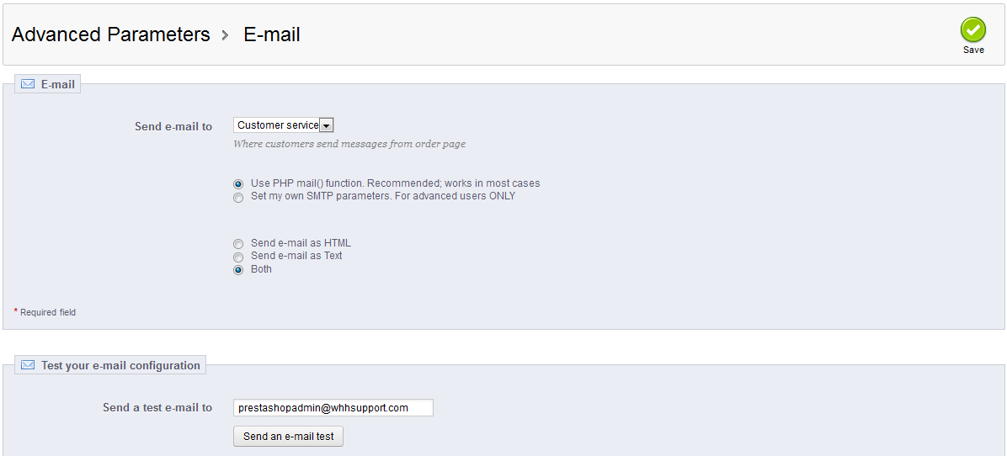Click Test your e-mail configuration legend
This screenshot has height=456, width=1007.
coord(120,365)
